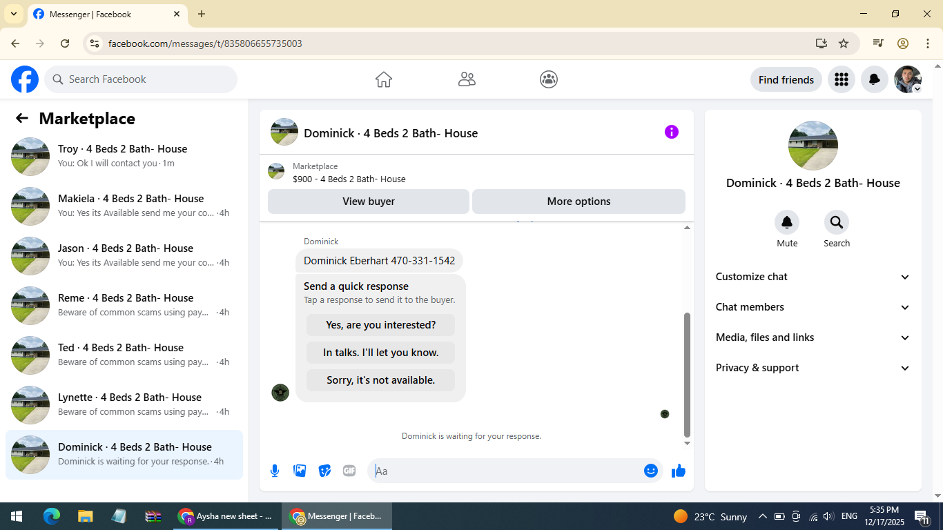Open Makiela conversation in list

pyautogui.click(x=124, y=206)
